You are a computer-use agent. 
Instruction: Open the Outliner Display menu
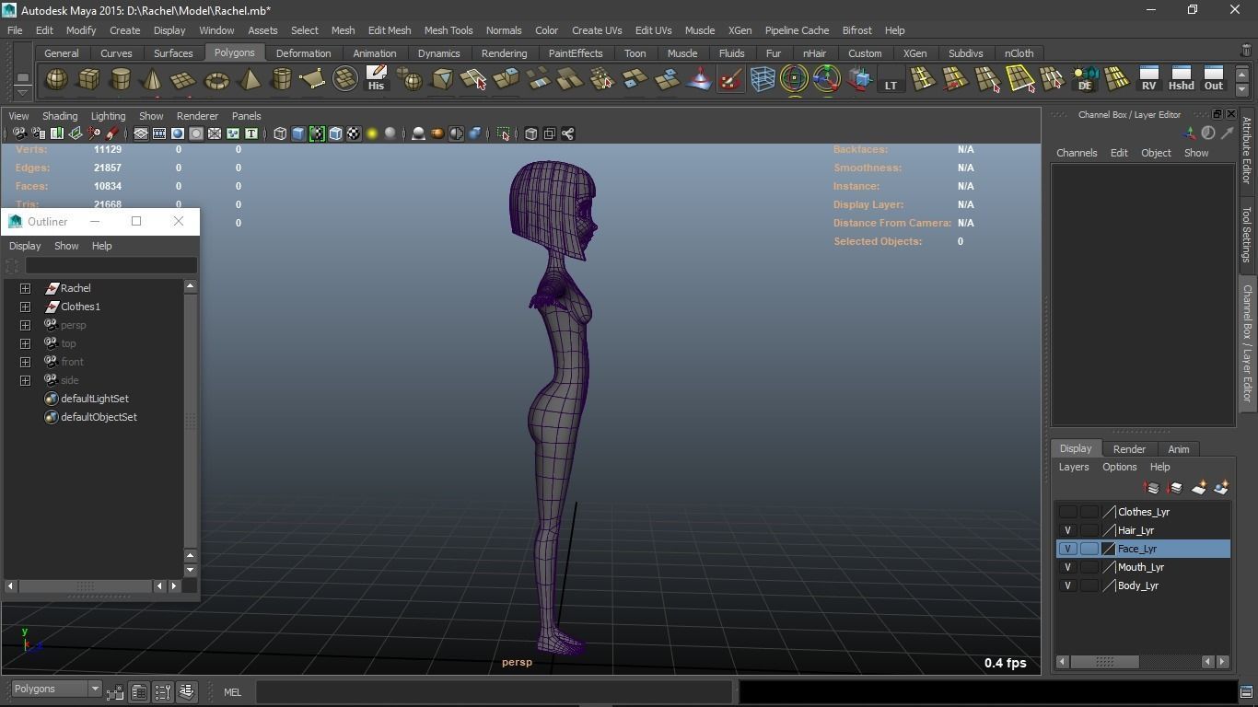pos(25,246)
